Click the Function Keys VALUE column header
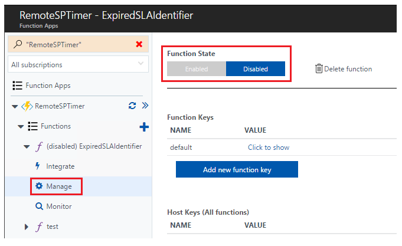This screenshot has height=246, width=402. pos(256,130)
